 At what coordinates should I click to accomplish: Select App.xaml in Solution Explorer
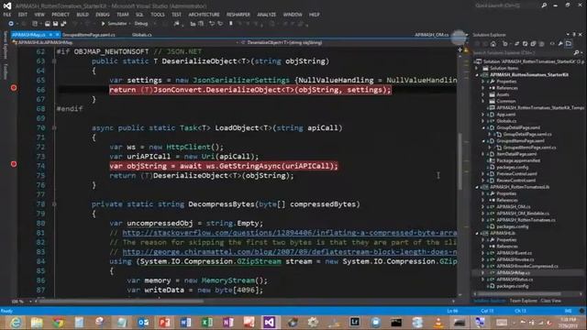(505, 115)
